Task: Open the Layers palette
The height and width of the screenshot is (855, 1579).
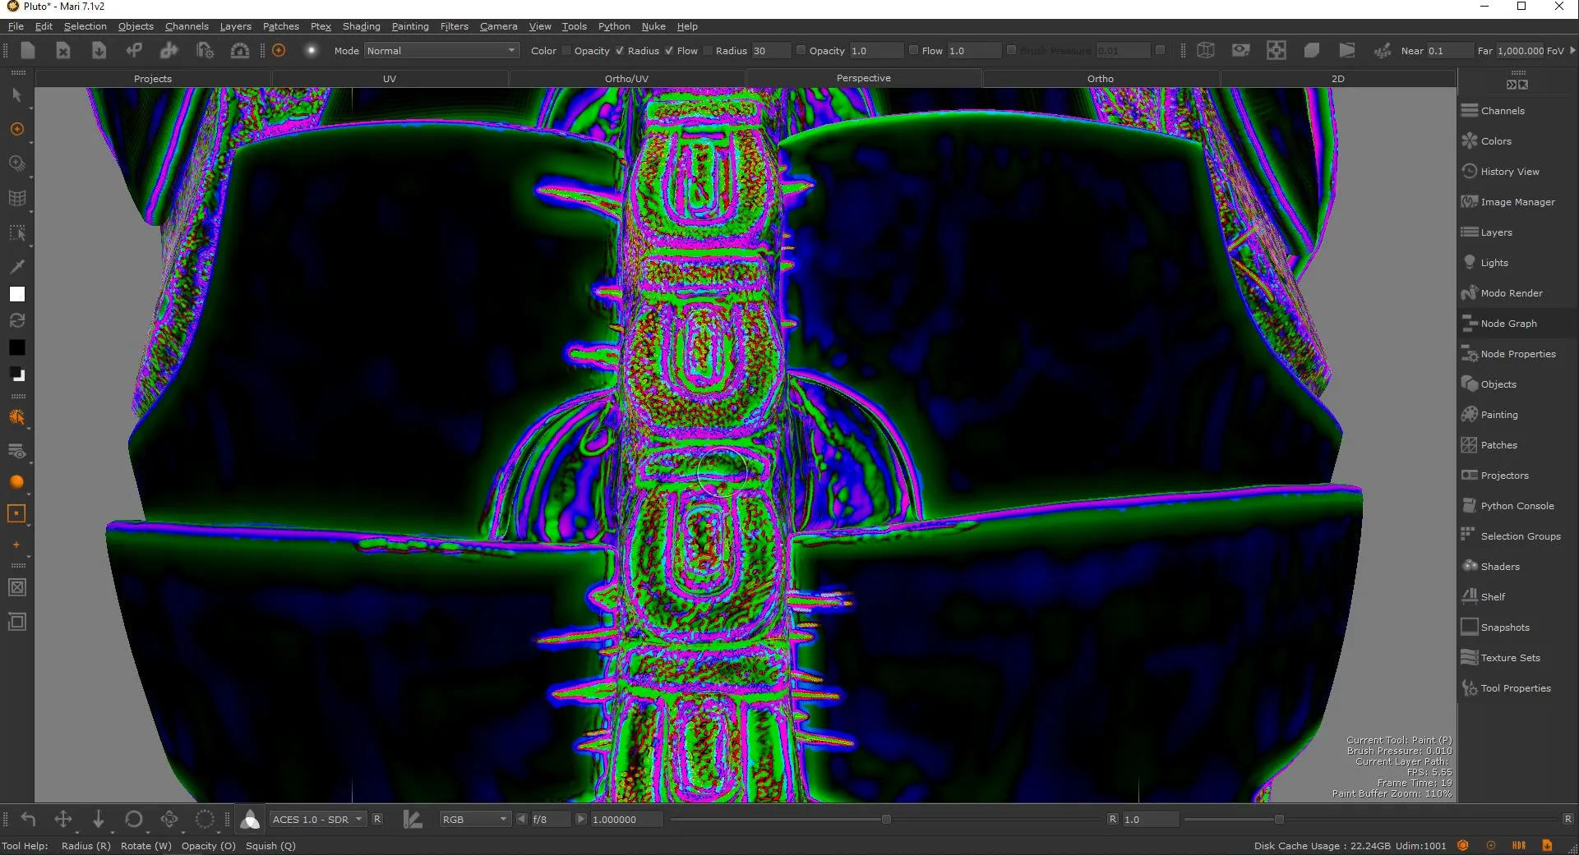Action: coord(1496,232)
